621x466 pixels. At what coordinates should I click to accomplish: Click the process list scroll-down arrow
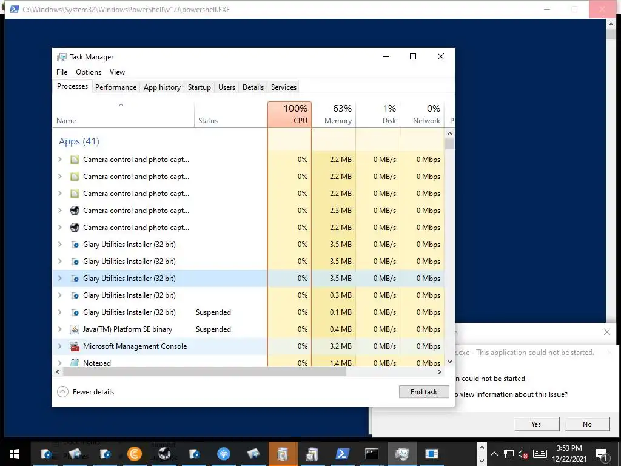(449, 362)
